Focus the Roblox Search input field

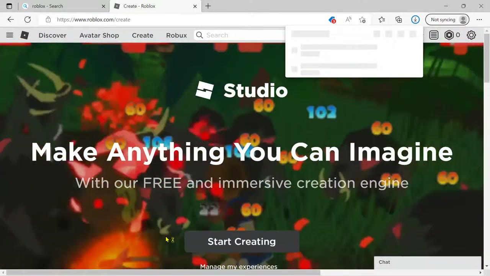[x=245, y=35]
